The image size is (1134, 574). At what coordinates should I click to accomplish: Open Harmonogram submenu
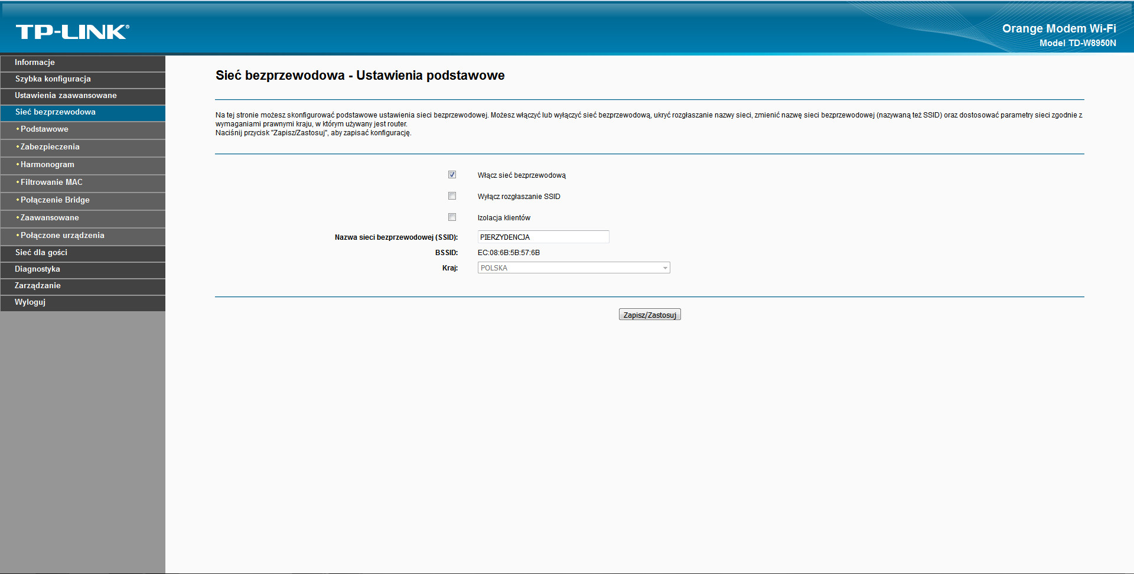[83, 165]
